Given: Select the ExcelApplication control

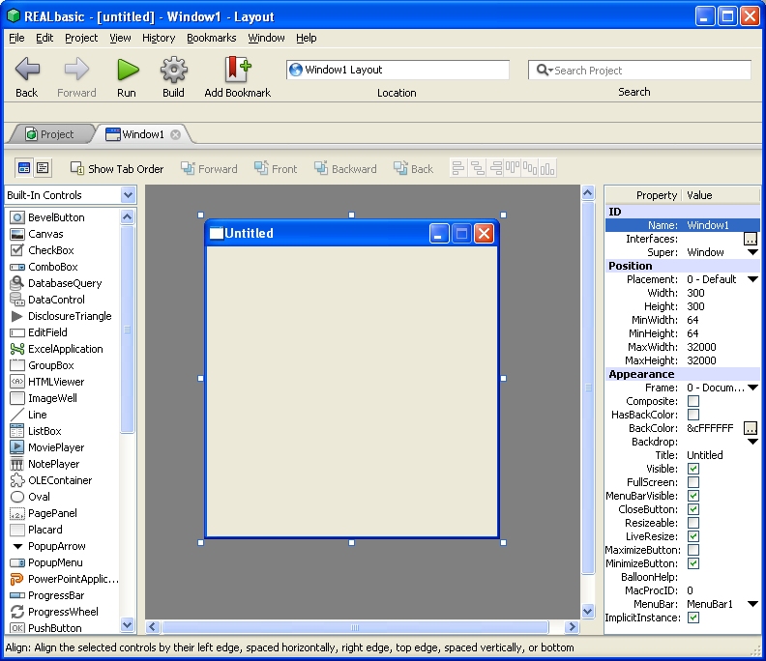Looking at the screenshot, I should 57,349.
